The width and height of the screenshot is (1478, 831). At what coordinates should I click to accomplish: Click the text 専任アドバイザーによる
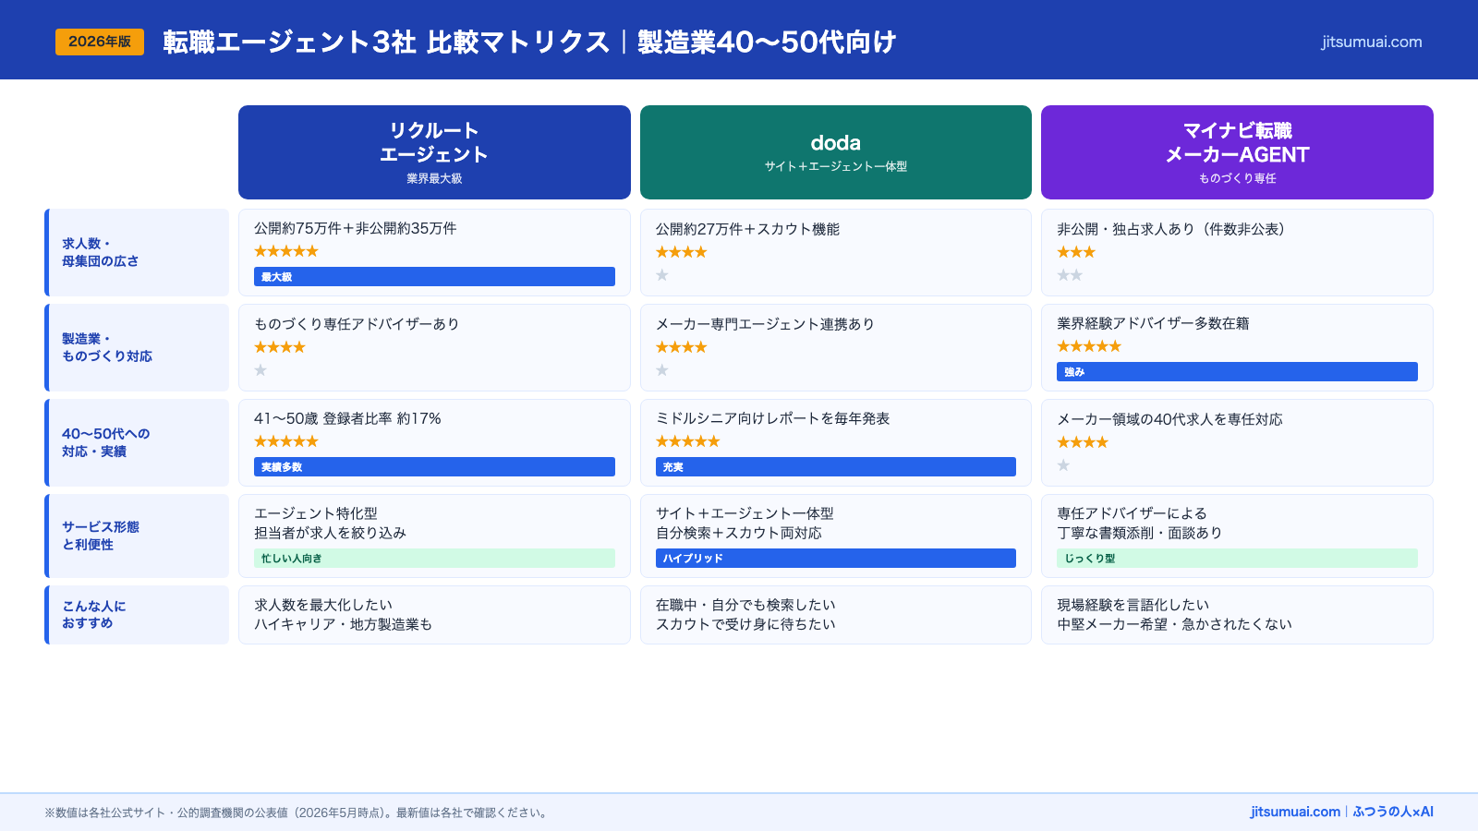[x=1133, y=513]
